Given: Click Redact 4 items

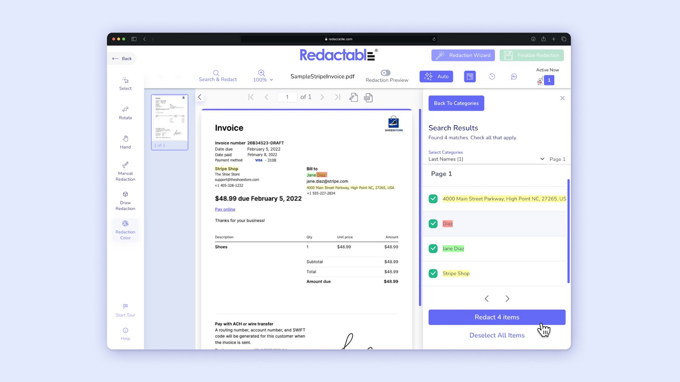Looking at the screenshot, I should coord(497,317).
